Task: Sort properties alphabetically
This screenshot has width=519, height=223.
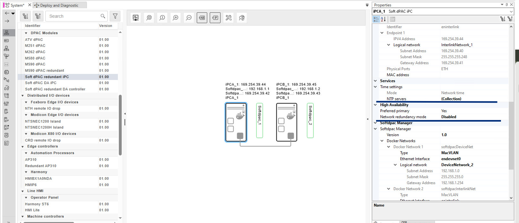Action: [383, 19]
